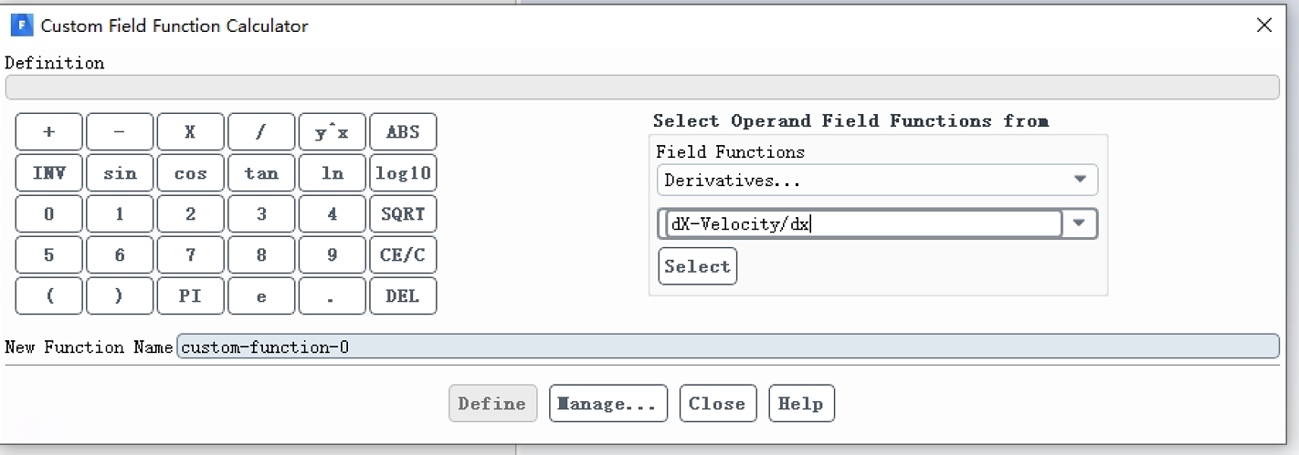Open the Derivatives field functions dropdown
This screenshot has height=455, width=1299.
point(877,180)
